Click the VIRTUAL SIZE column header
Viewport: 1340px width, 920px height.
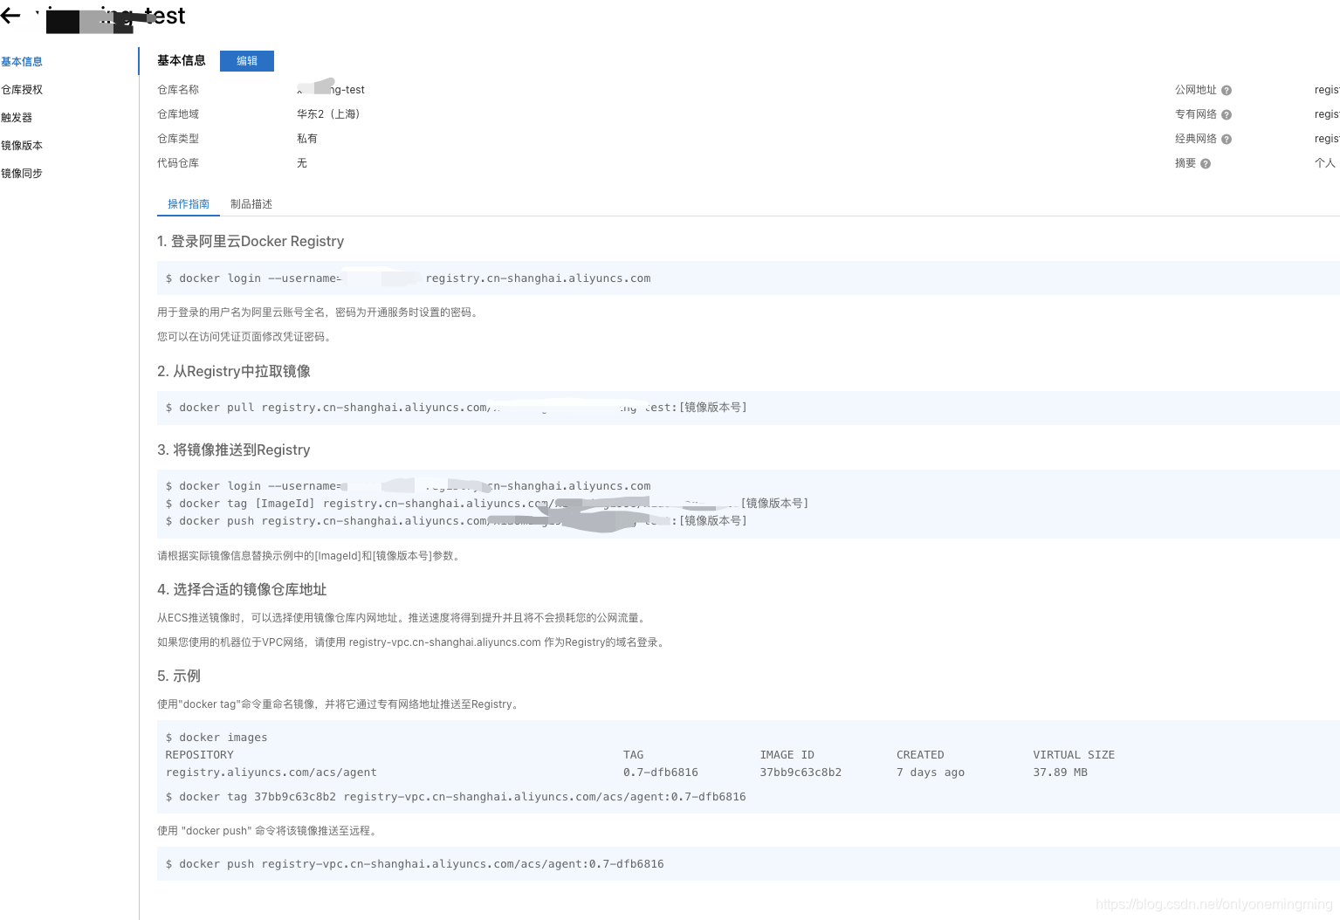click(x=1074, y=755)
